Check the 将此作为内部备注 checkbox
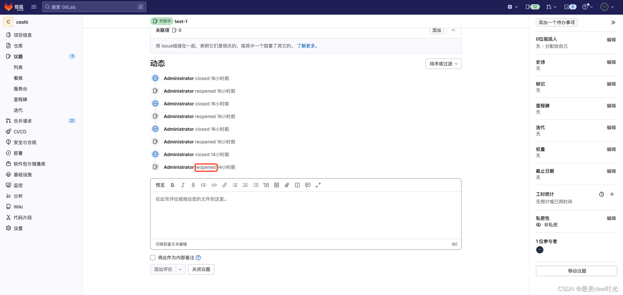 tap(152, 257)
